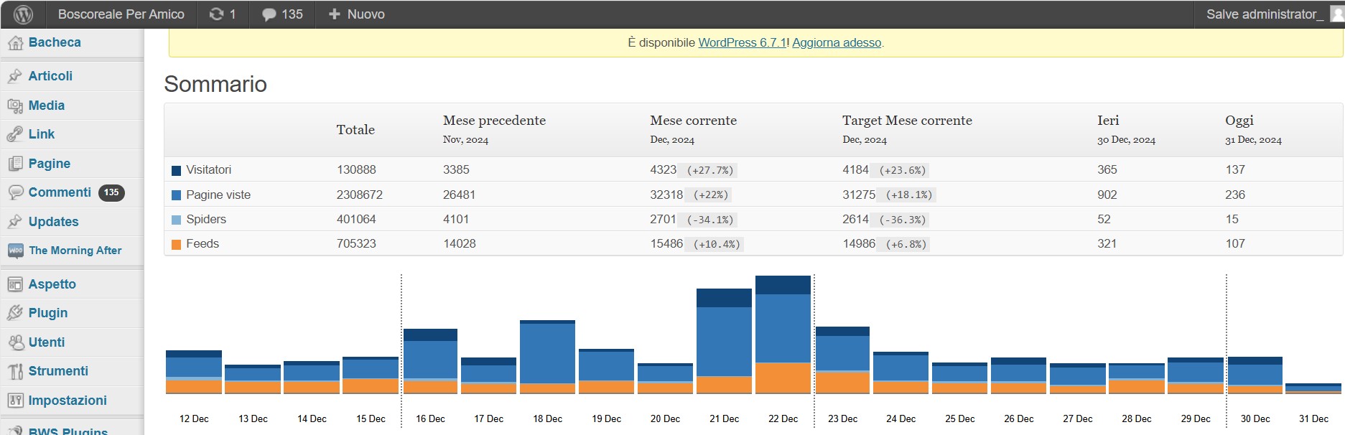Click the Updates pushpin icon

tap(15, 222)
